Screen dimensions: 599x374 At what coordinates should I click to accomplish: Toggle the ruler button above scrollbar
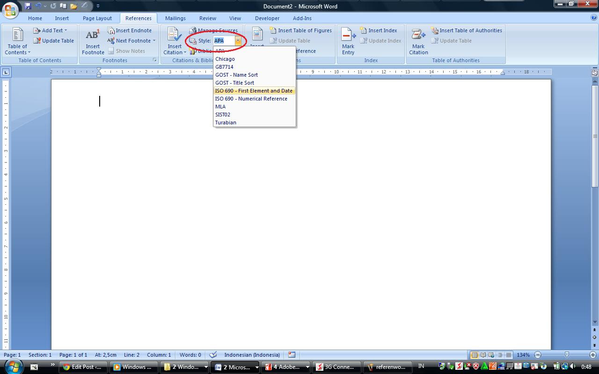click(x=595, y=72)
